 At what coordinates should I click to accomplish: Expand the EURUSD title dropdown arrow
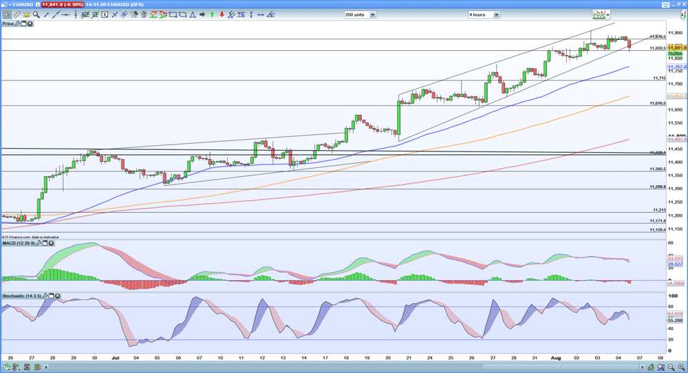[10, 4]
